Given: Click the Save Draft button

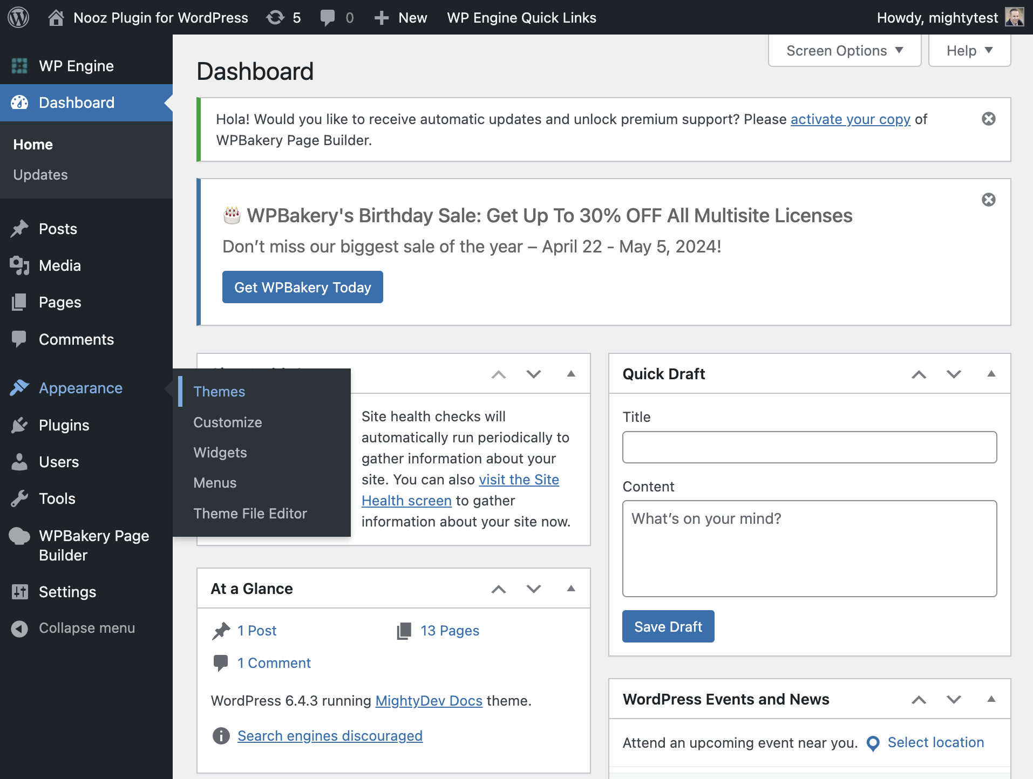Looking at the screenshot, I should [x=668, y=626].
